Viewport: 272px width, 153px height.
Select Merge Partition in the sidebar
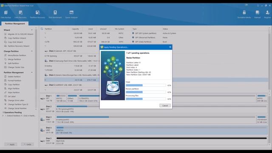pyautogui.click(x=12, y=59)
